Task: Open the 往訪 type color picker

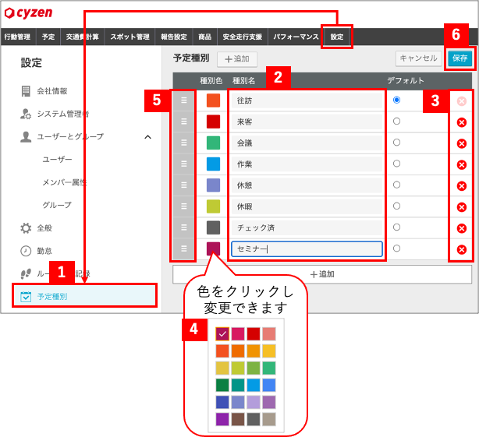Action: point(213,100)
